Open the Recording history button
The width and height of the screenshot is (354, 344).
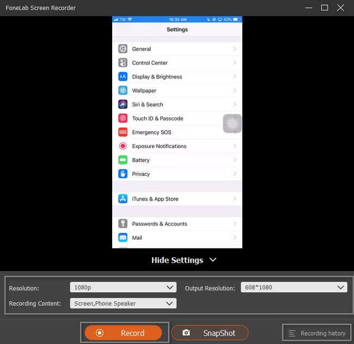(x=317, y=333)
